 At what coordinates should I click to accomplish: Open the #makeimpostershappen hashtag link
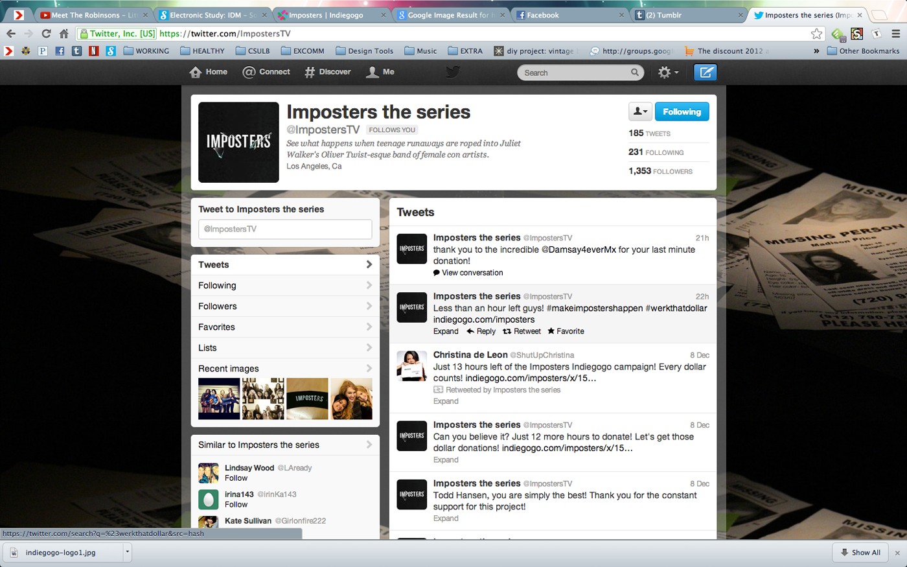pyautogui.click(x=595, y=308)
